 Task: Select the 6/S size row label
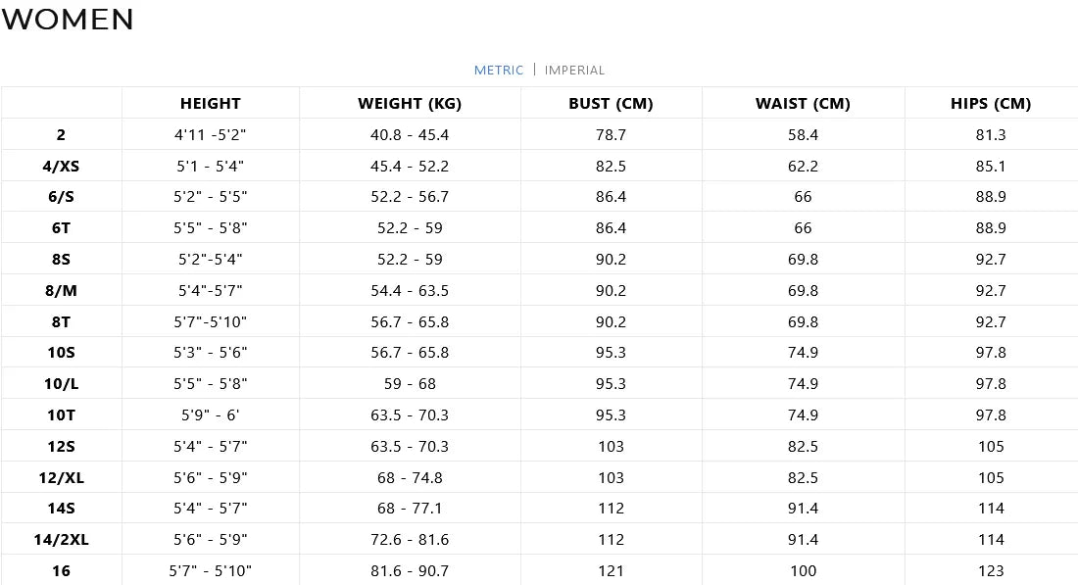61,197
